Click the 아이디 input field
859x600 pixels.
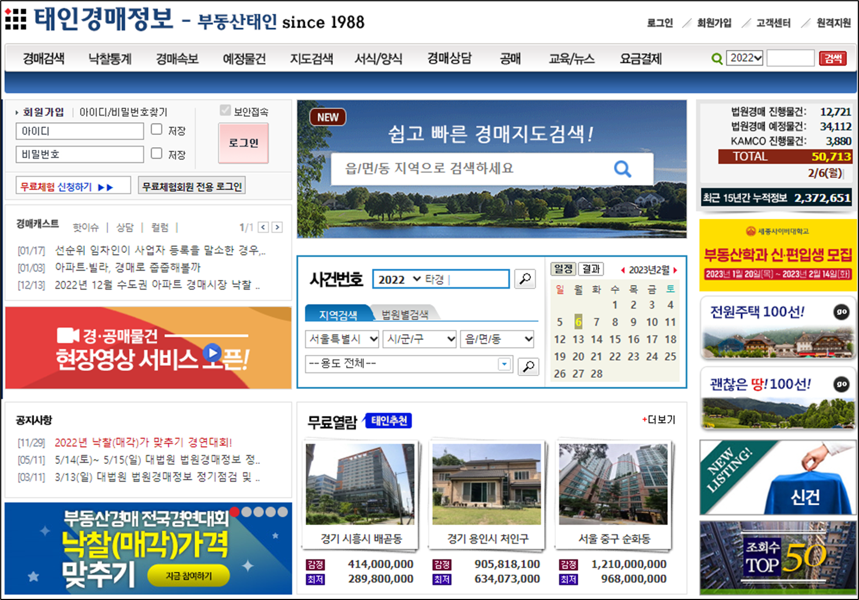pos(80,131)
